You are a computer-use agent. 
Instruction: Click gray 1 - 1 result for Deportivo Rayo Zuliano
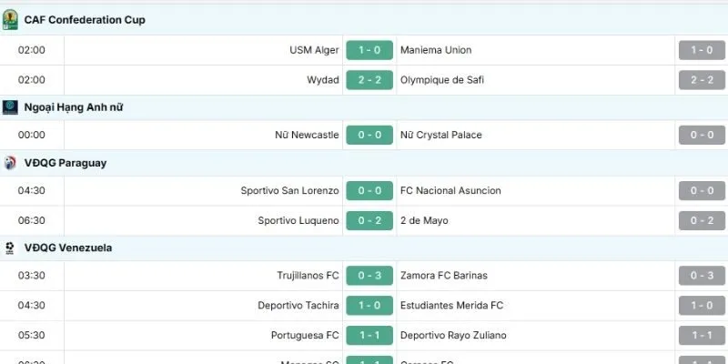pos(701,335)
